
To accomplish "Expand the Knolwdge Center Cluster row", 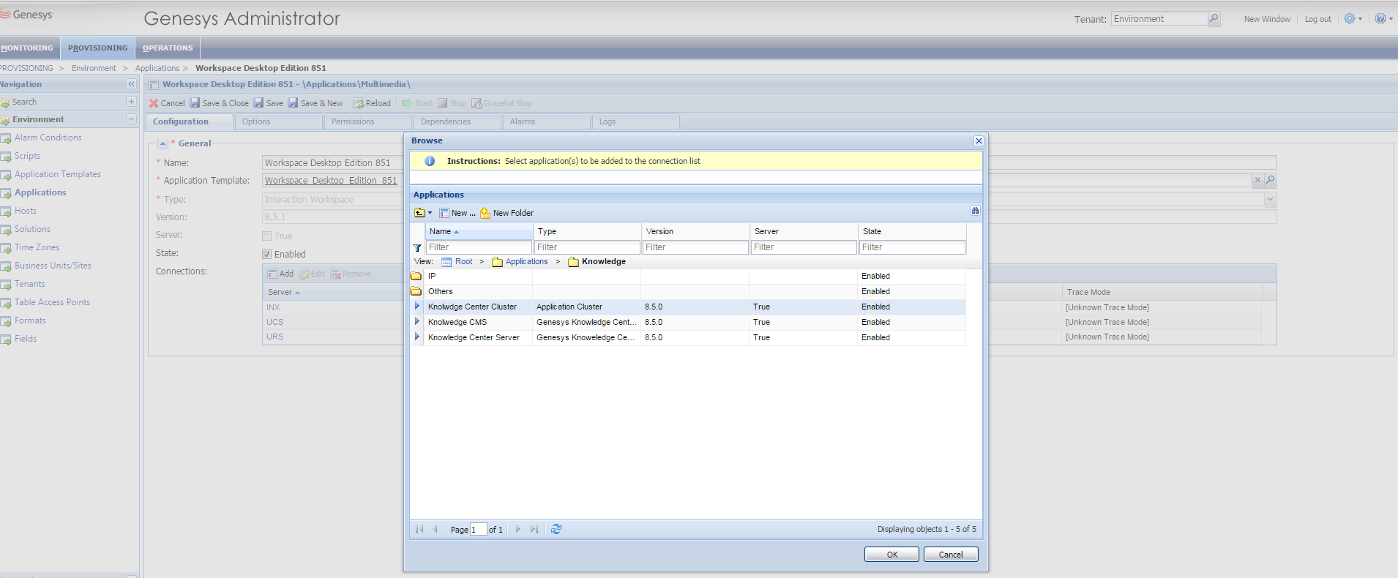I will [x=417, y=307].
